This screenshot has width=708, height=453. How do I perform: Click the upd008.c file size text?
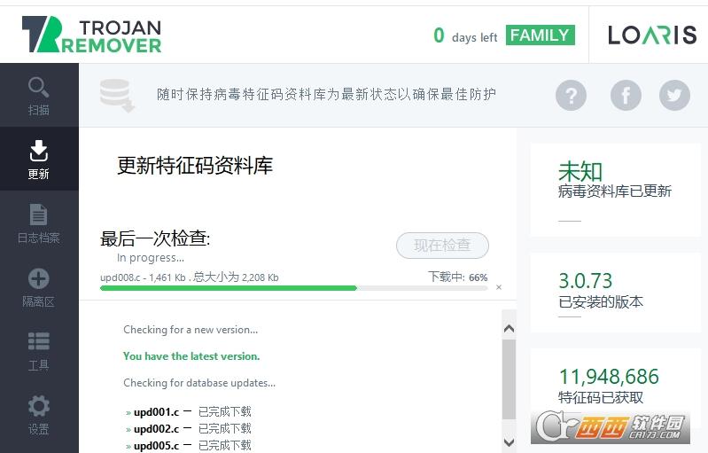[190, 277]
